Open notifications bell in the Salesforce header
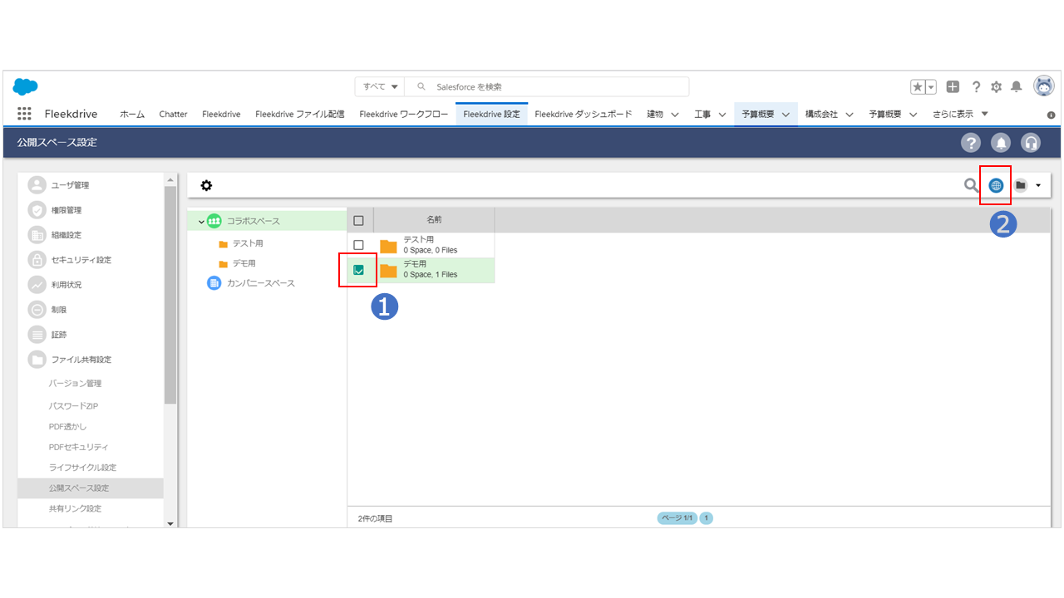1064x598 pixels. coord(1016,86)
